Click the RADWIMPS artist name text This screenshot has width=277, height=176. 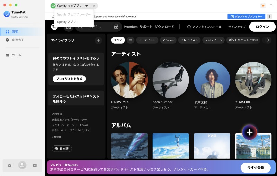(120, 102)
